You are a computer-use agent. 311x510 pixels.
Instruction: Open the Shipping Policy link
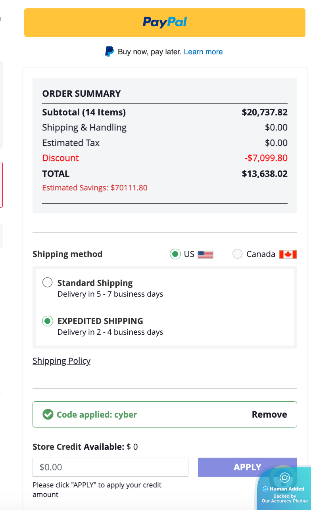point(61,361)
